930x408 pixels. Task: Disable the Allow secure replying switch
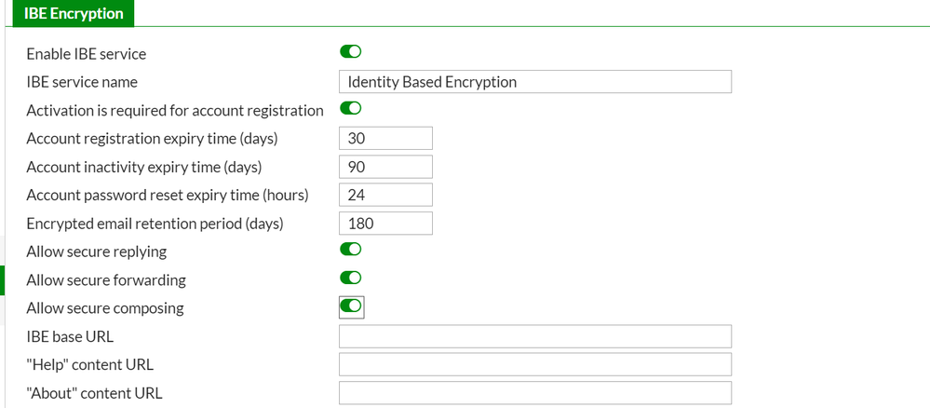point(351,250)
